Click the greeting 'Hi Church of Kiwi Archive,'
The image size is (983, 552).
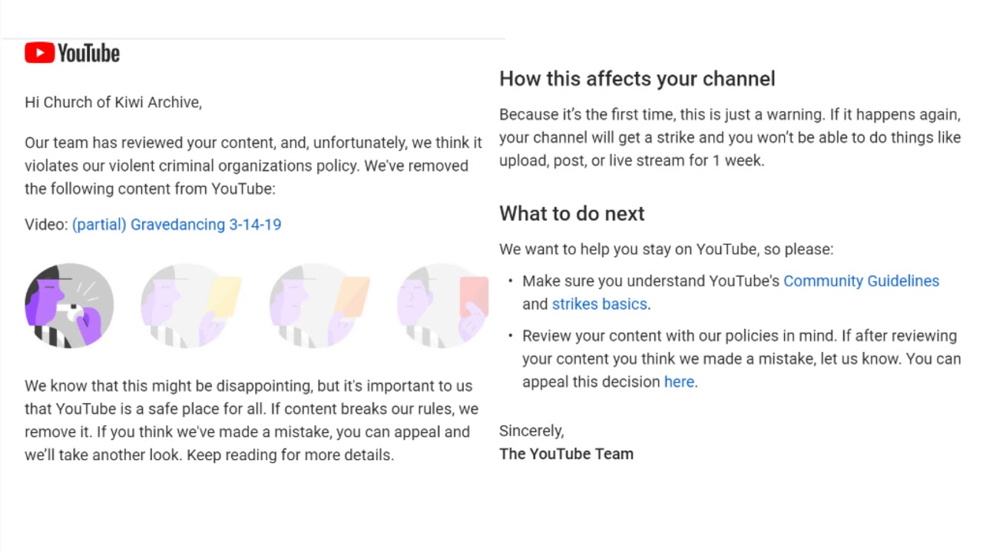click(x=114, y=102)
